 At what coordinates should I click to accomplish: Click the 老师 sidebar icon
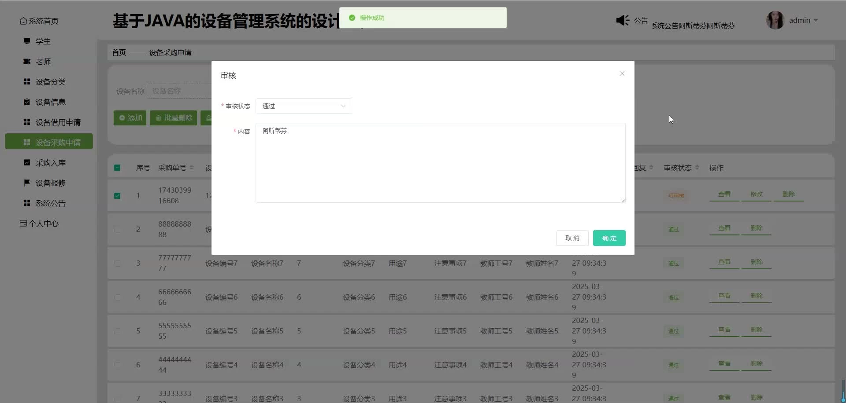(27, 61)
